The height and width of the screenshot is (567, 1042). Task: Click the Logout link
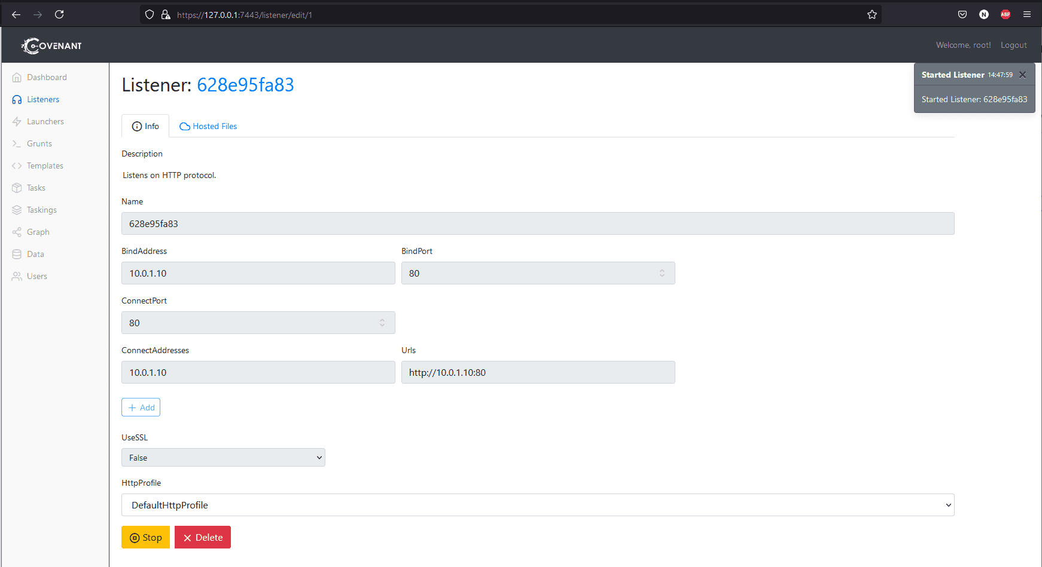click(1014, 45)
